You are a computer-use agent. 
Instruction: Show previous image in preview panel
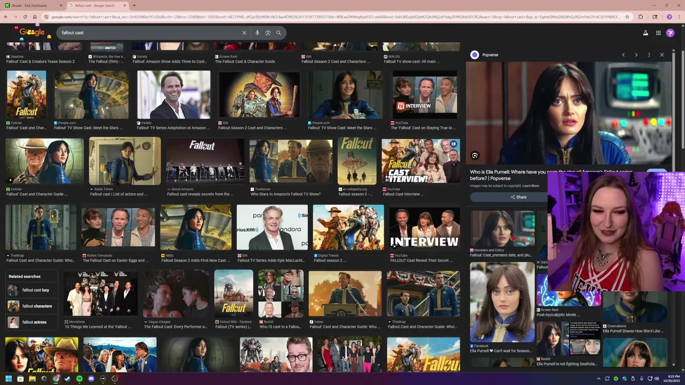[623, 55]
